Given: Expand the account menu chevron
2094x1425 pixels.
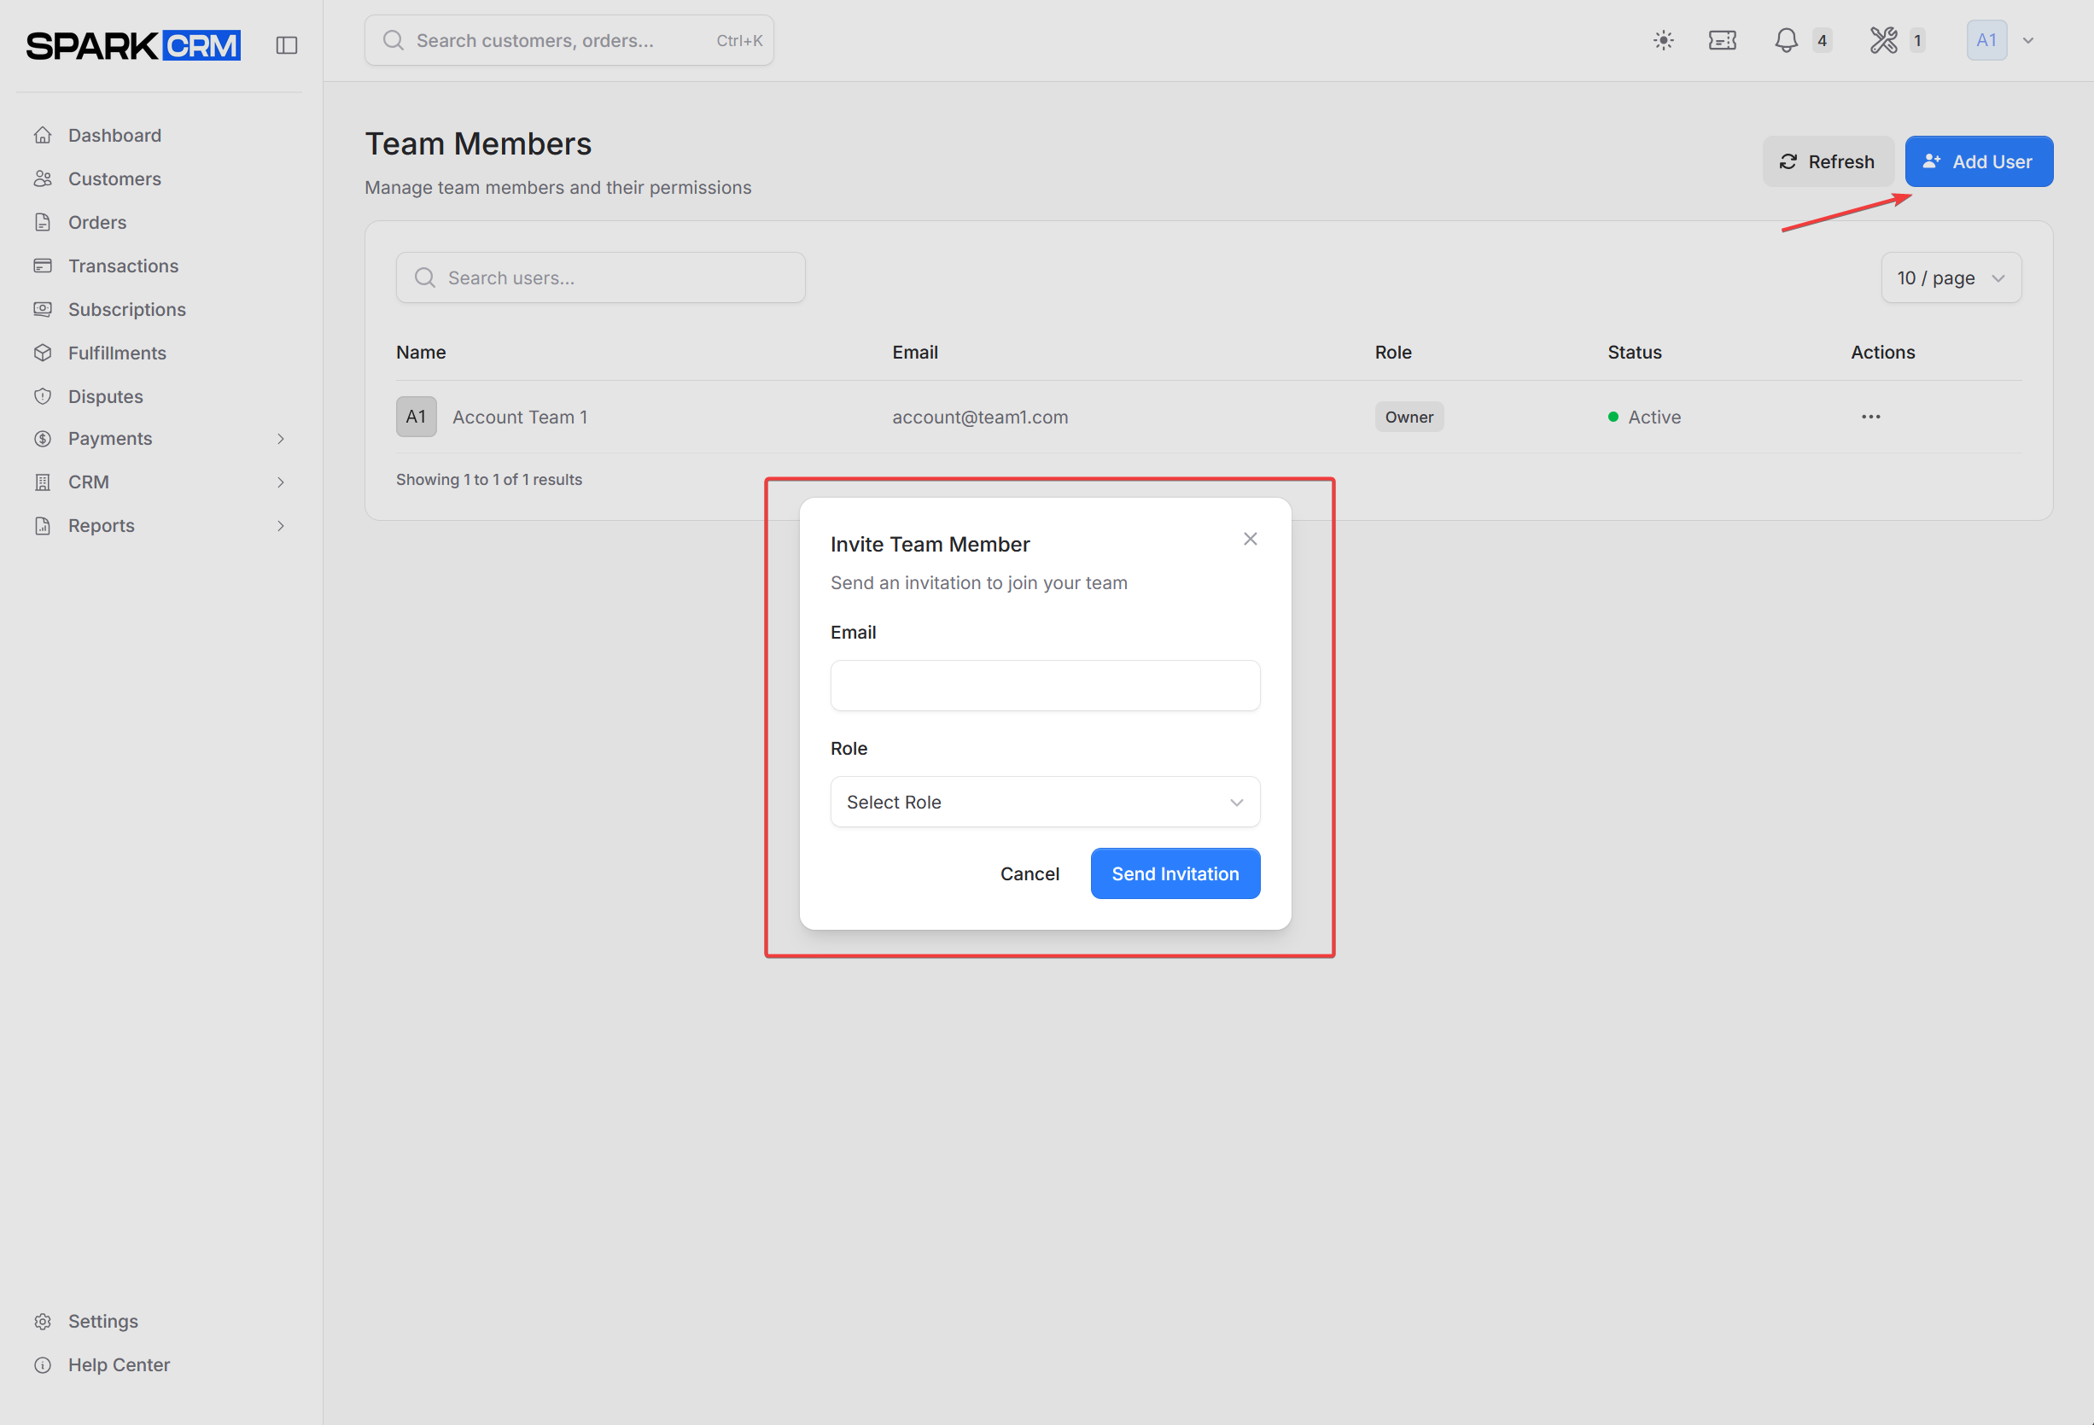Looking at the screenshot, I should 2028,41.
